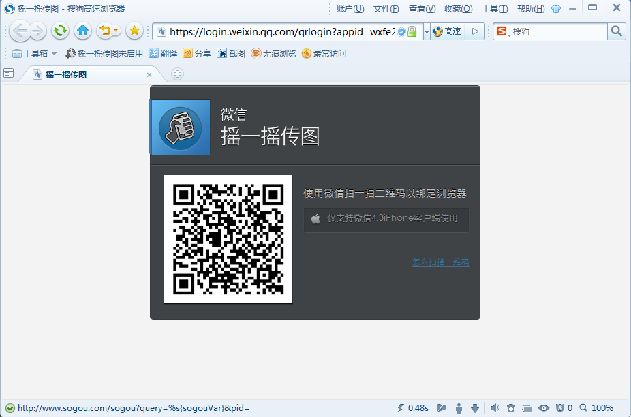Go forward with the Forward arrow button
The width and height of the screenshot is (631, 417).
37,31
